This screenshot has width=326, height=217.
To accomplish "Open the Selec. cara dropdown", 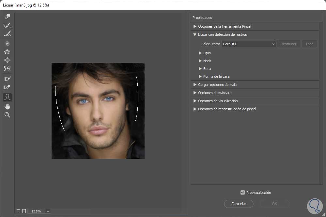I will point(249,44).
